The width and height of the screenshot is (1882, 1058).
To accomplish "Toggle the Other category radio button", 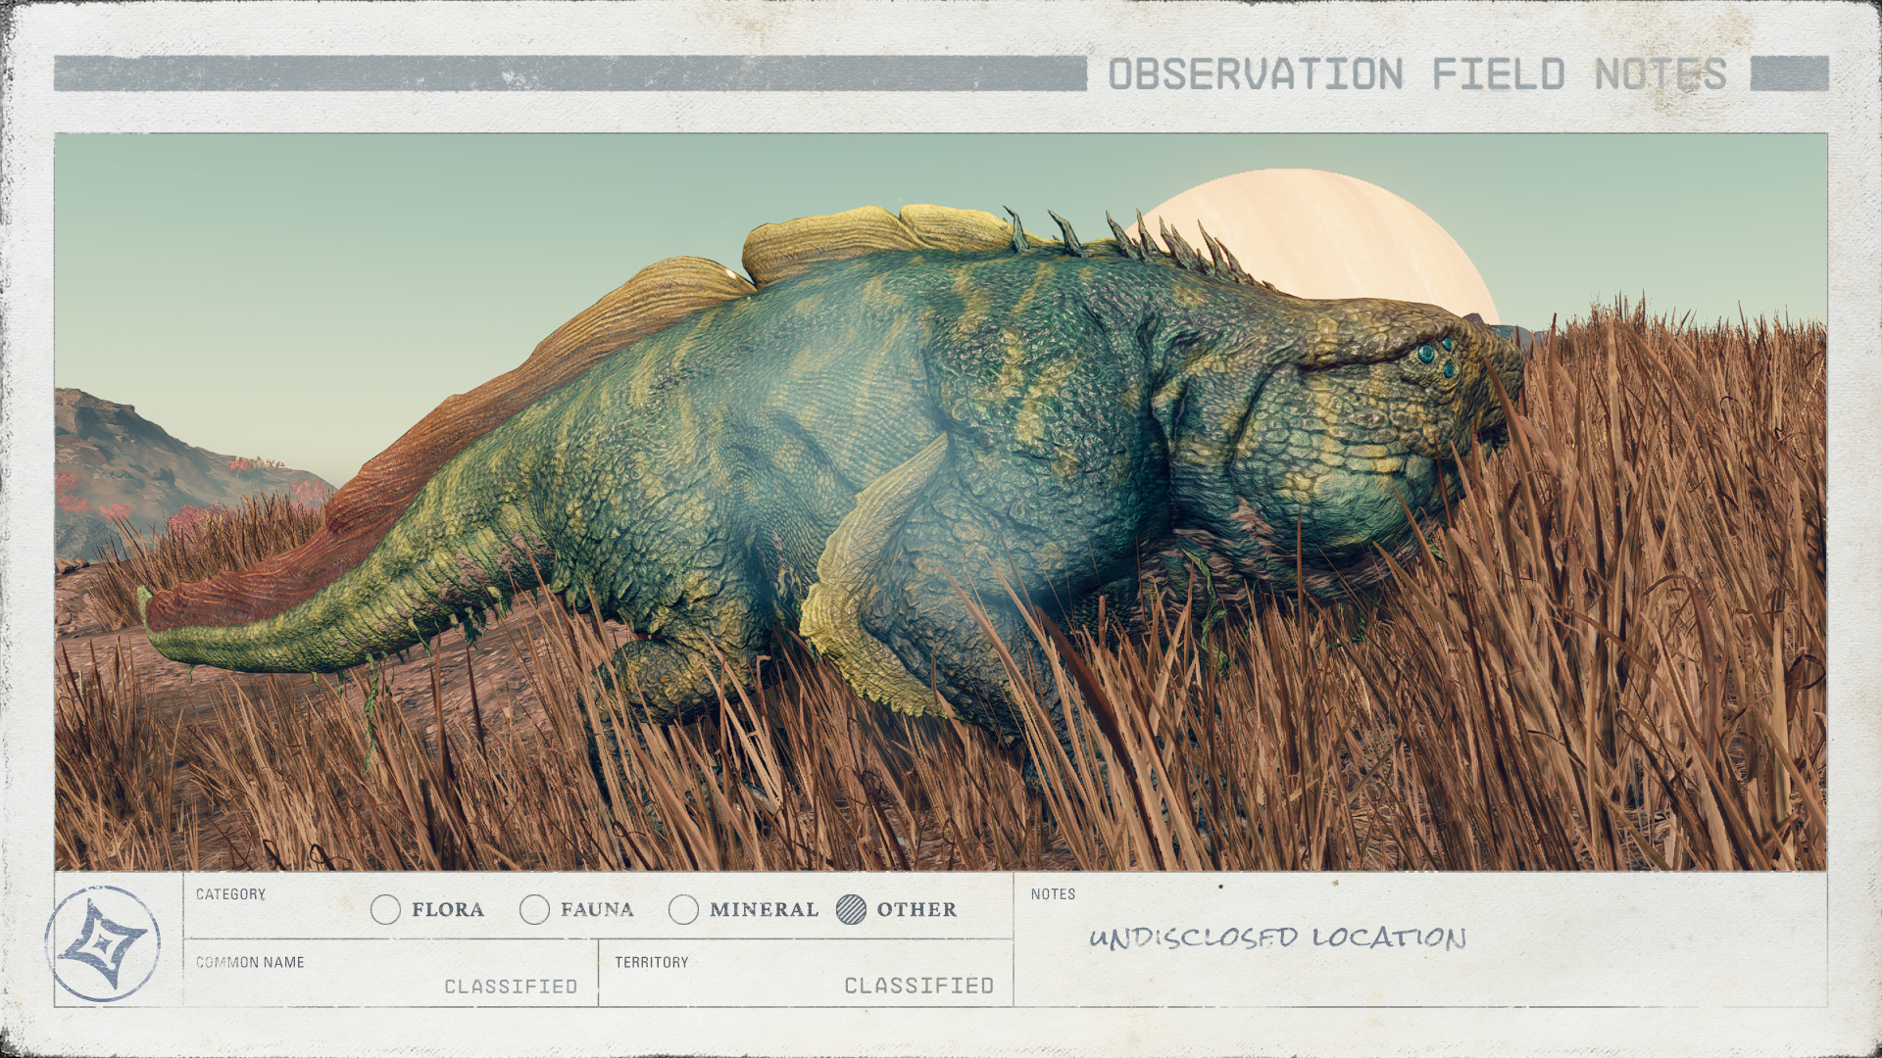I will tap(851, 909).
